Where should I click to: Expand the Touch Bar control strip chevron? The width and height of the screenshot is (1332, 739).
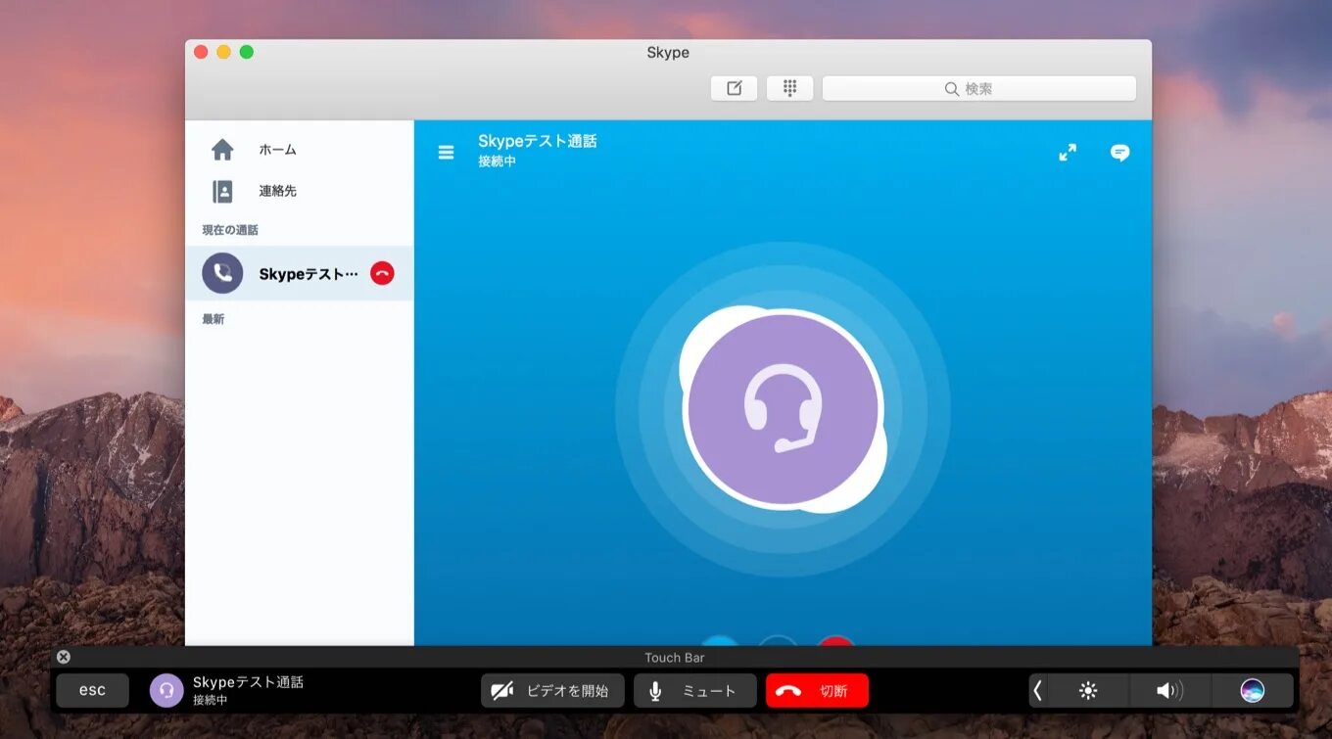pyautogui.click(x=1037, y=690)
